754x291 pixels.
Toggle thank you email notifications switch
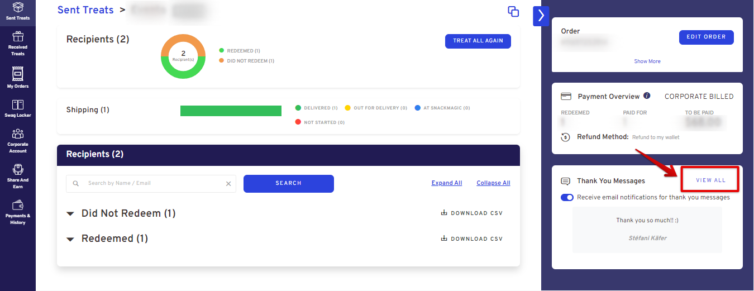coord(567,197)
